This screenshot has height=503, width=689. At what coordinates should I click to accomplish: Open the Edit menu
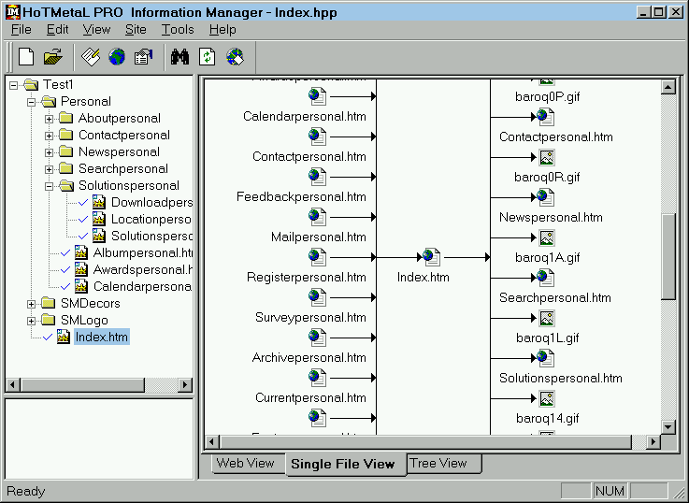[58, 29]
